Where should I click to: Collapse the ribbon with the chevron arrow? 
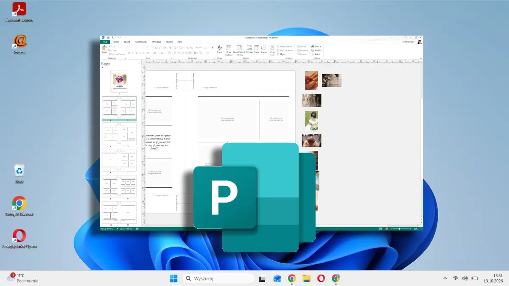click(x=420, y=58)
